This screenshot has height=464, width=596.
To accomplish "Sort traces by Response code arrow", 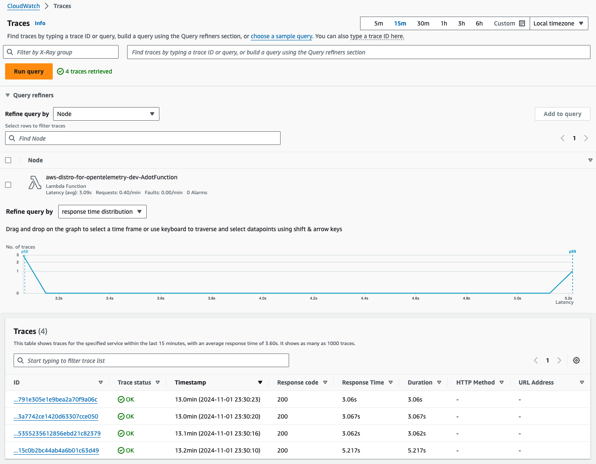I will click(325, 382).
